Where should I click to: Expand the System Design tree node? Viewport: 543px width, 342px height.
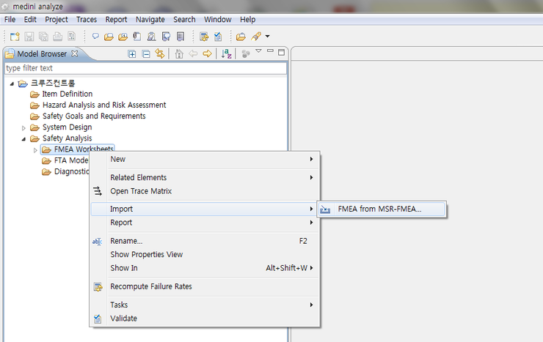coord(23,127)
